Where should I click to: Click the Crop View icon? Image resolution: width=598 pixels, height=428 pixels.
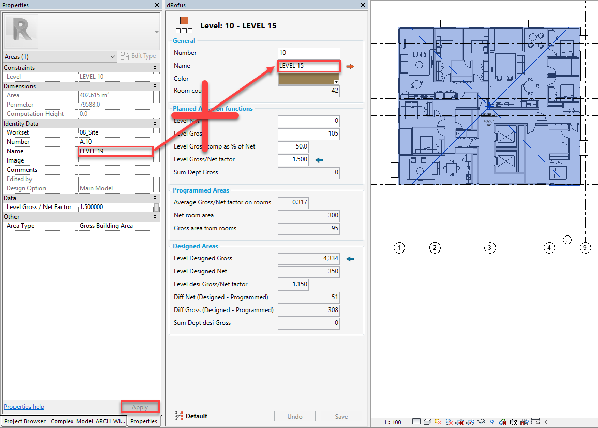459,422
